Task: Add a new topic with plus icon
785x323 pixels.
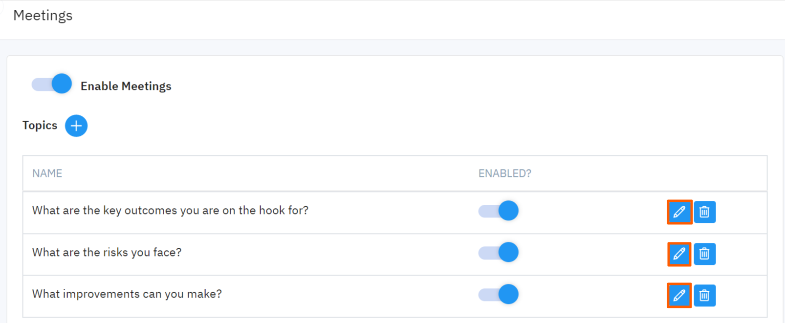Action: 76,126
